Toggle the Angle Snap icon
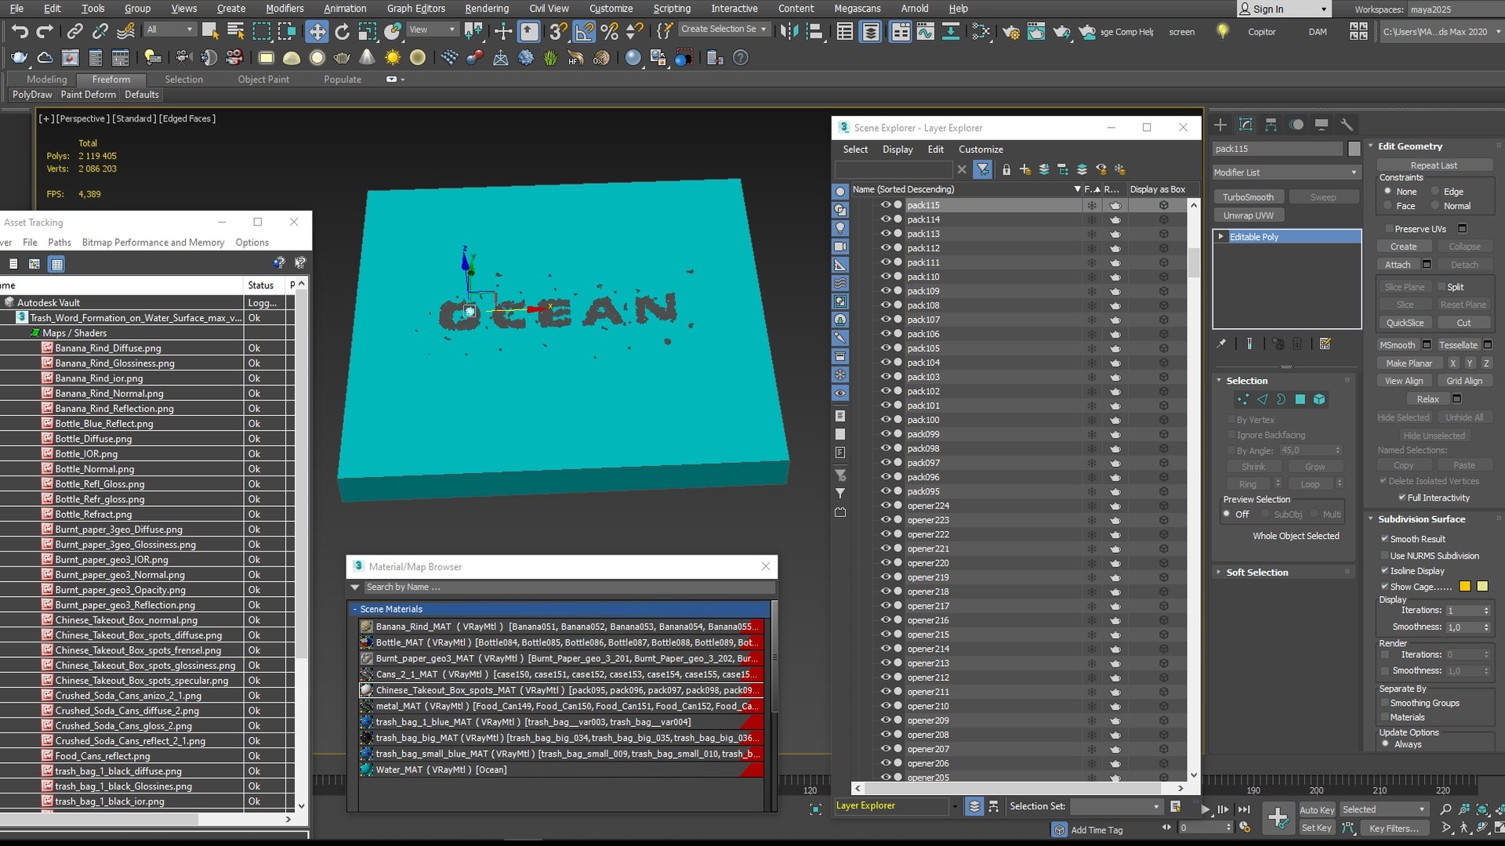Viewport: 1505px width, 846px height. [584, 31]
